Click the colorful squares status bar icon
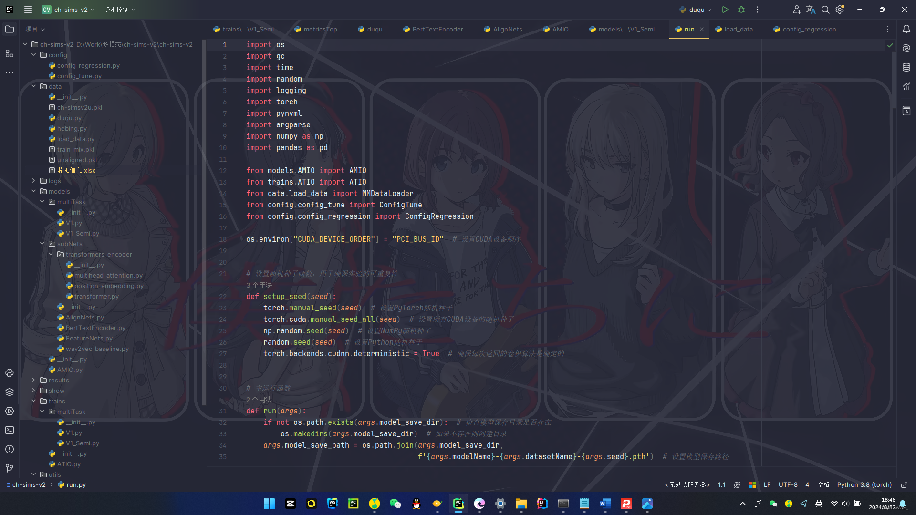916x515 pixels. coord(752,485)
